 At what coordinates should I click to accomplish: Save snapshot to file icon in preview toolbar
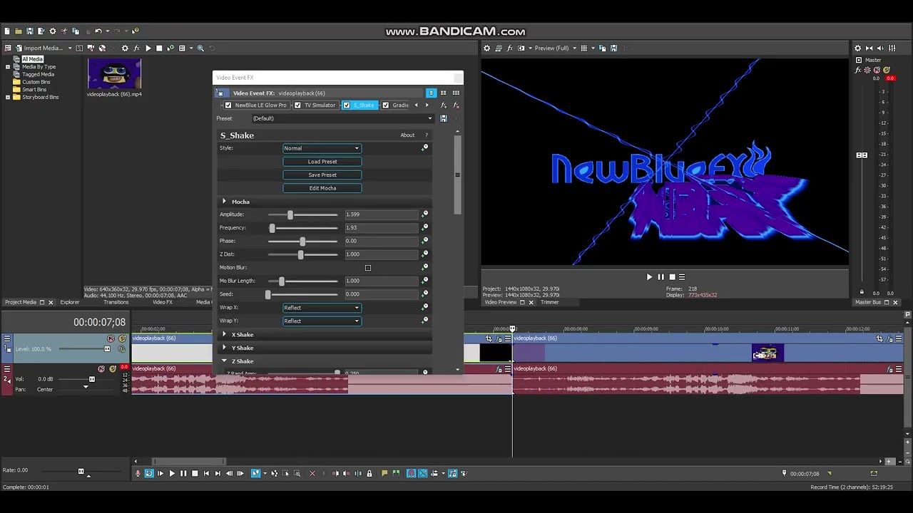(x=613, y=48)
